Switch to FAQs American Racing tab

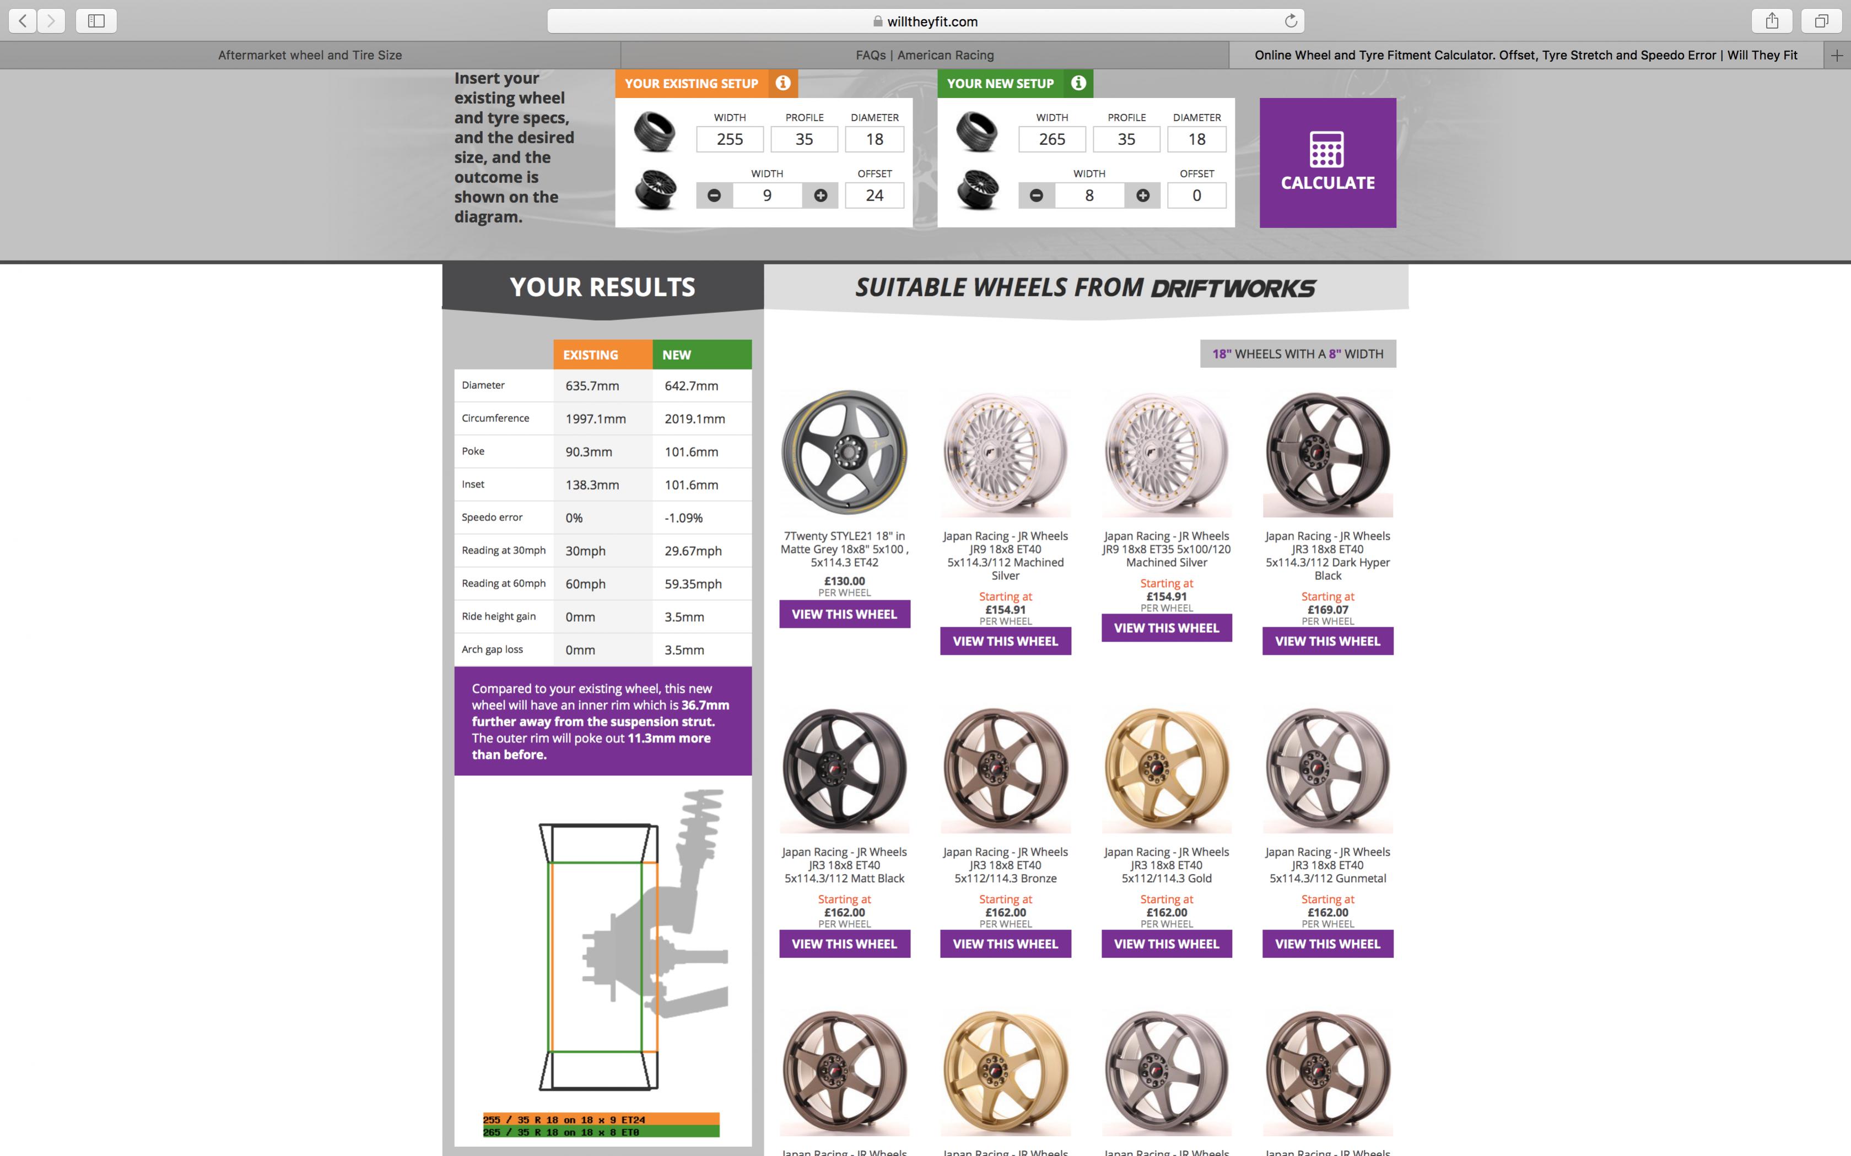click(x=925, y=55)
